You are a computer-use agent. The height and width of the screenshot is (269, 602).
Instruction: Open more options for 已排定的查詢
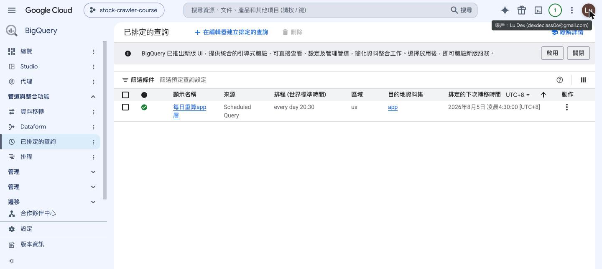94,142
